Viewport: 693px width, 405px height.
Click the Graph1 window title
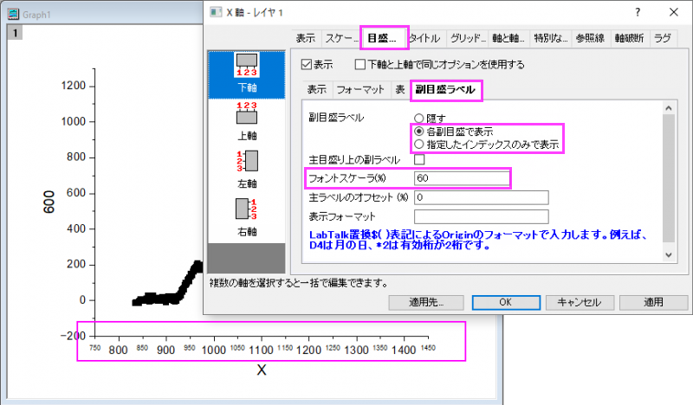(x=36, y=15)
